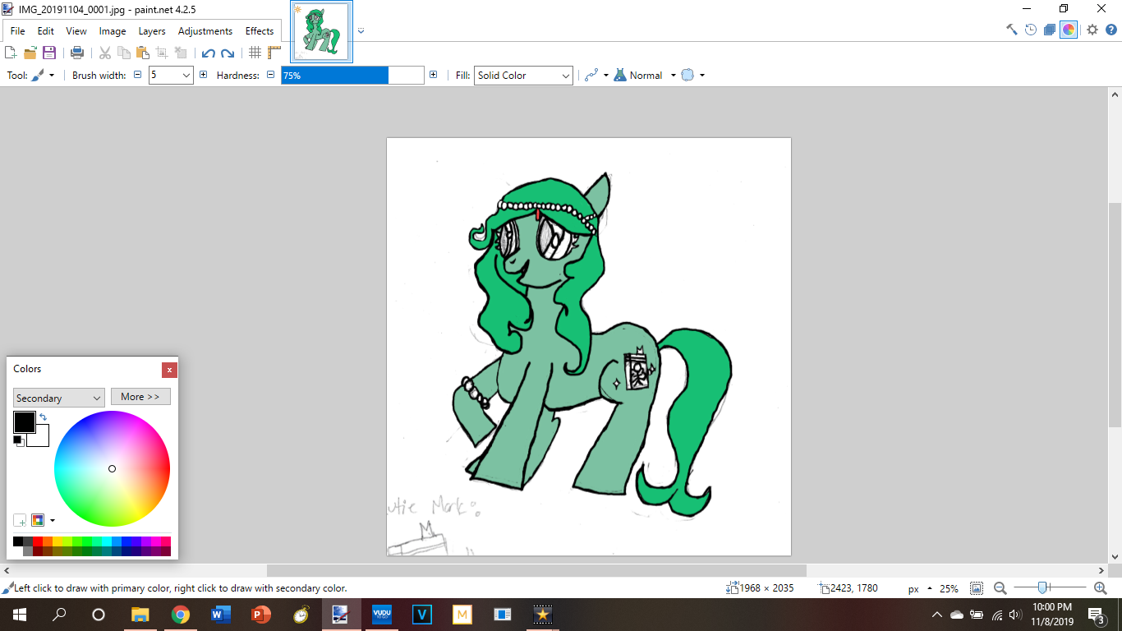Click the Redo arrow icon
This screenshot has width=1122, height=631.
[x=228, y=53]
